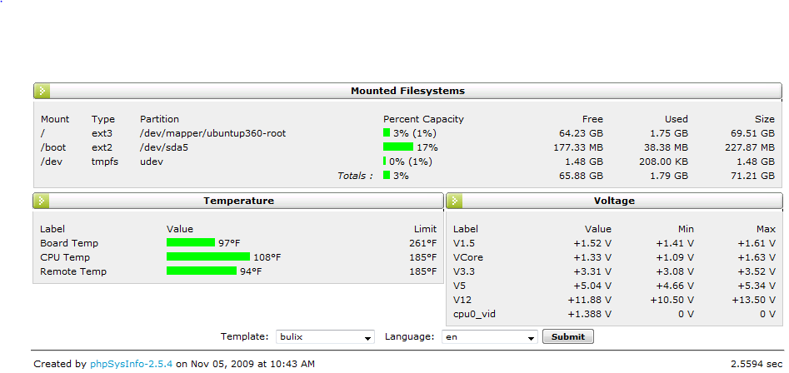
Task: Click the 69.51 GB size value
Action: tap(753, 133)
